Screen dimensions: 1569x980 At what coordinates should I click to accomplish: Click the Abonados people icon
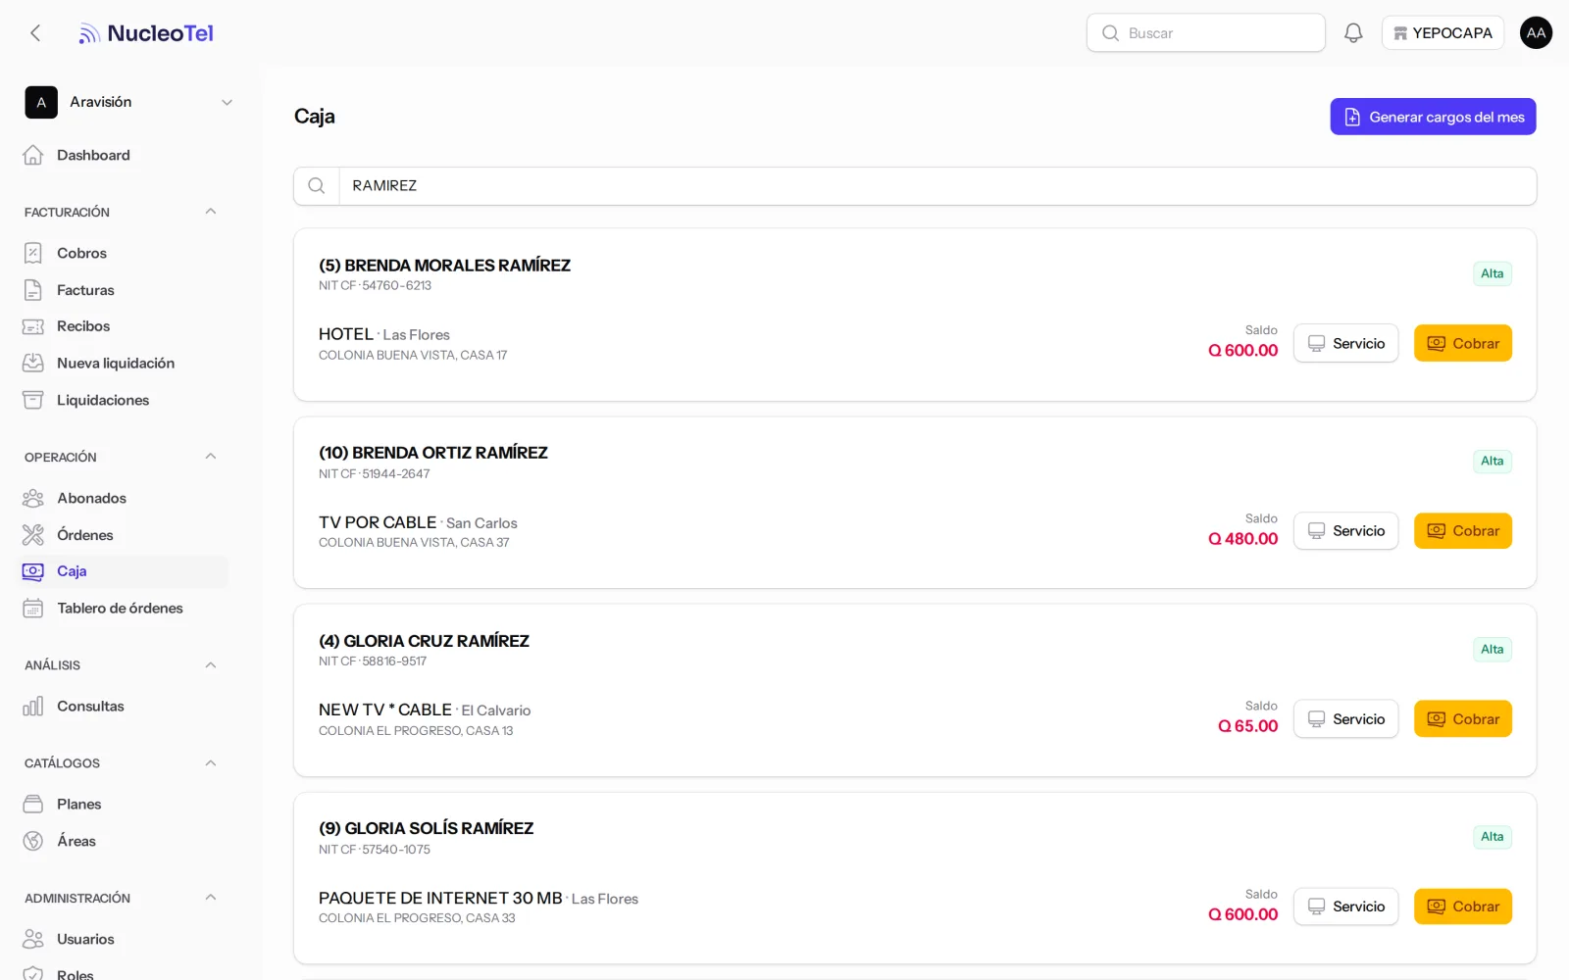[33, 498]
